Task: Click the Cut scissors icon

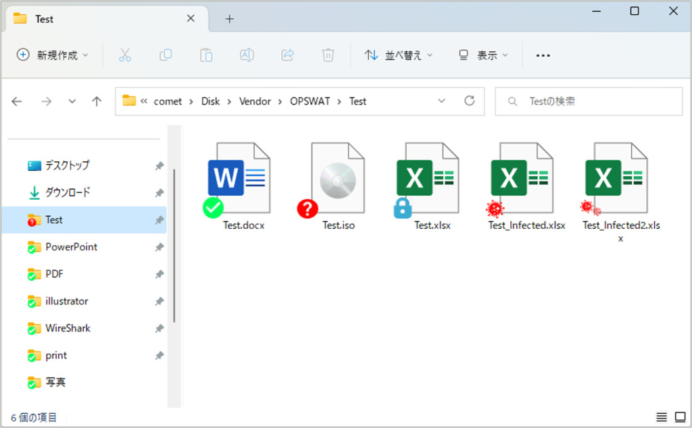Action: (x=125, y=55)
